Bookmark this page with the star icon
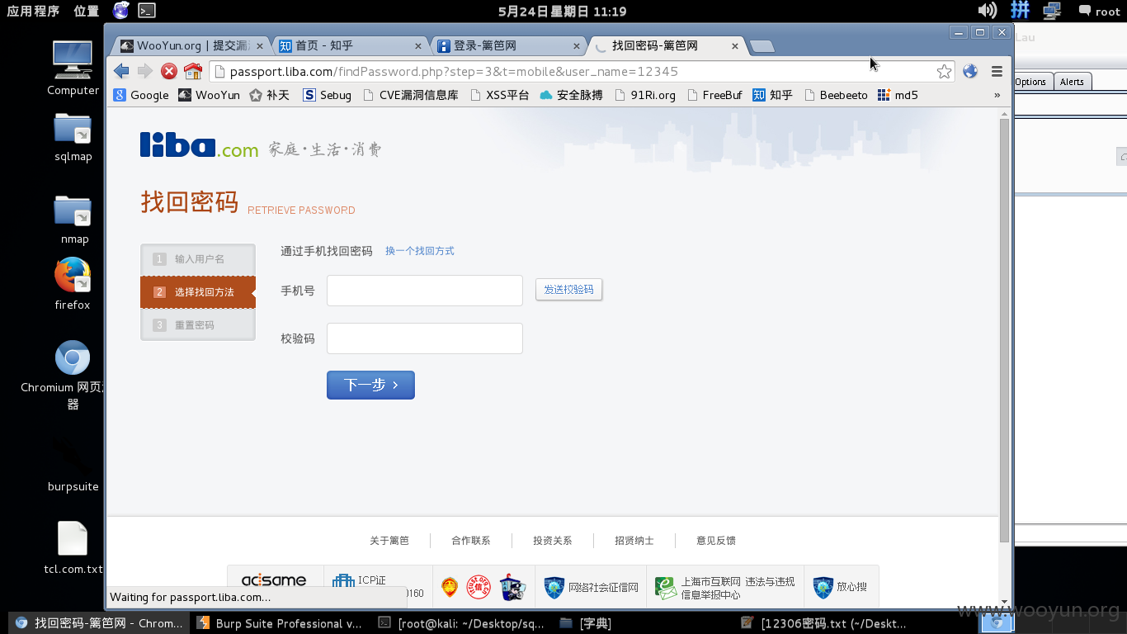 [944, 71]
